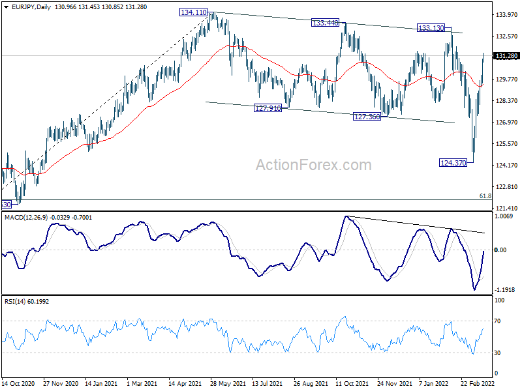Select the 124.370 low price label
This screenshot has height=391, width=522.
(x=453, y=162)
